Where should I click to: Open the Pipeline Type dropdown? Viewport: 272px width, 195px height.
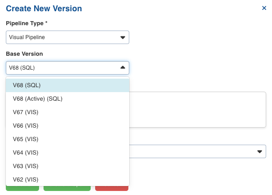pos(67,37)
